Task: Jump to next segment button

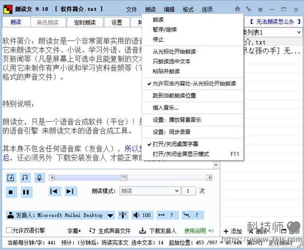Action: pyautogui.click(x=71, y=191)
